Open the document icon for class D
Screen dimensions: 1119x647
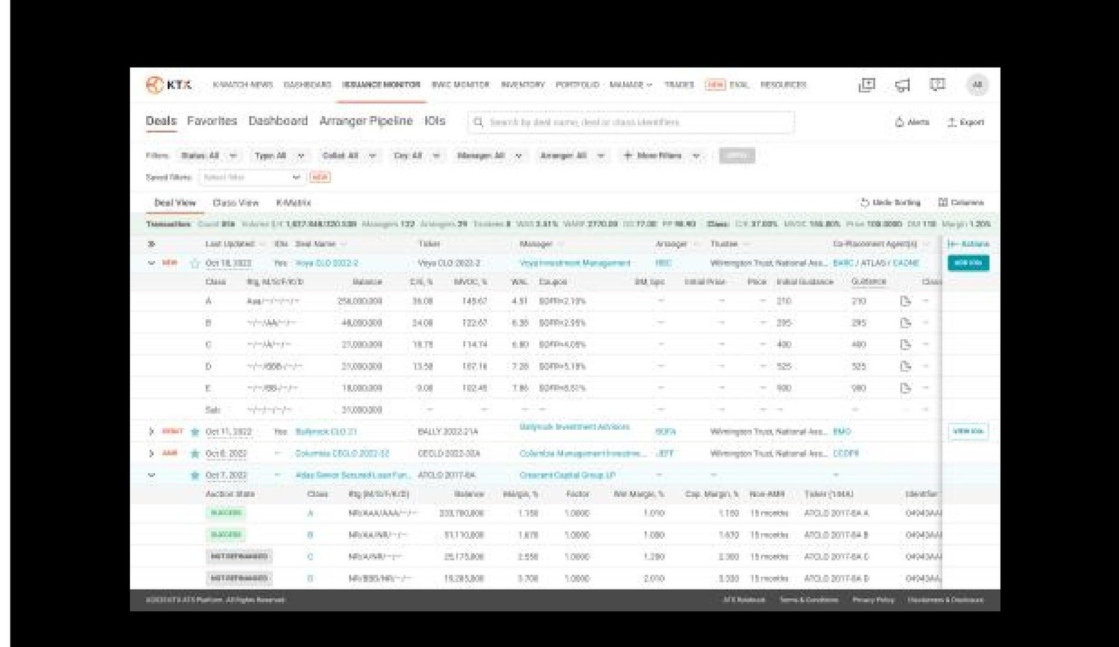click(x=906, y=366)
